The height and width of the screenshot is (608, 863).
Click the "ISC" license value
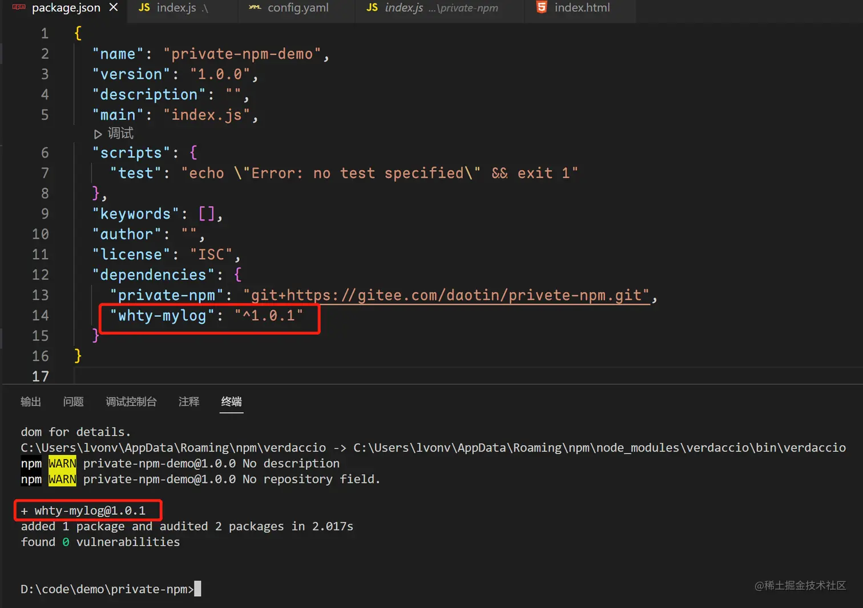211,255
